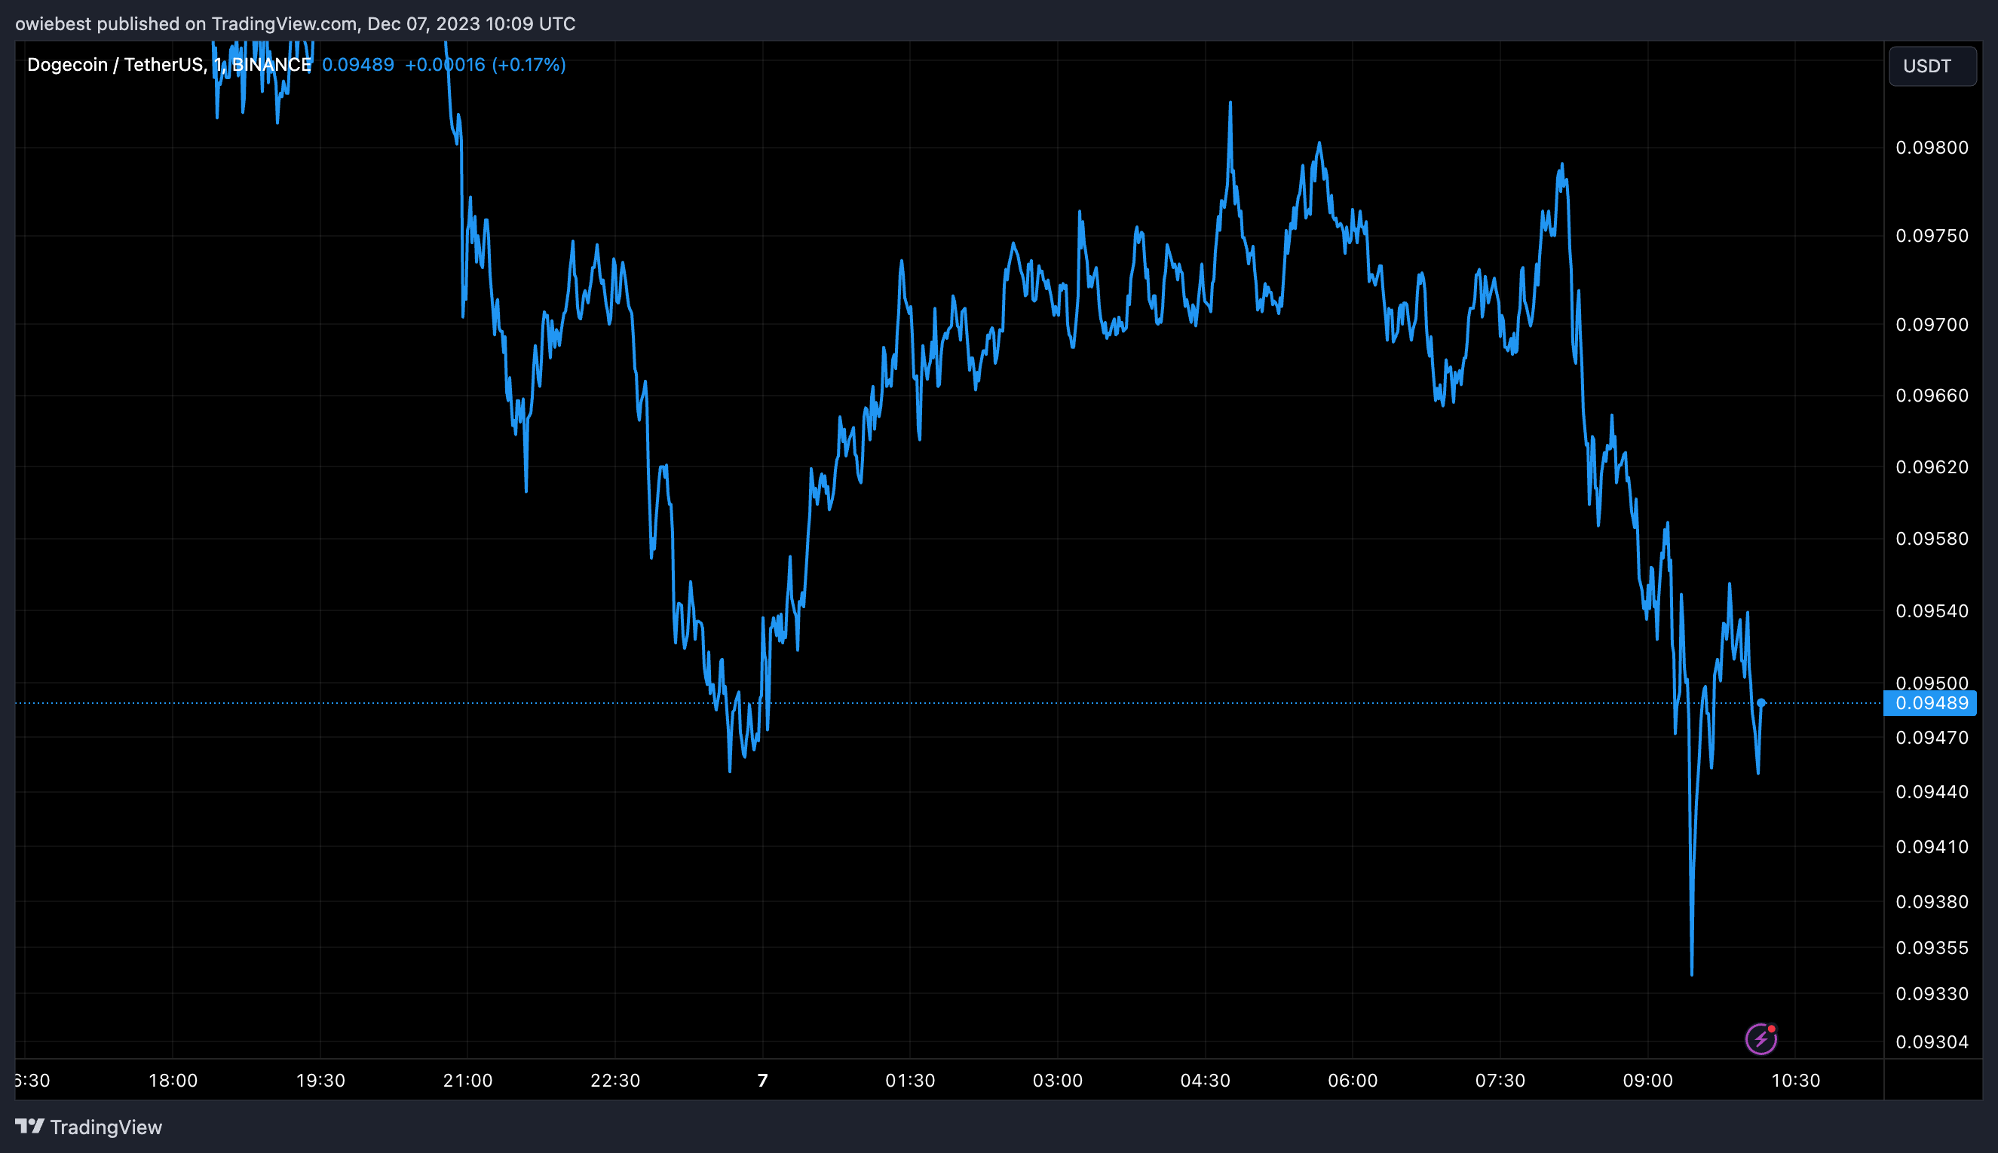Click the 0.09440 price axis label
This screenshot has width=1998, height=1153.
click(1932, 792)
